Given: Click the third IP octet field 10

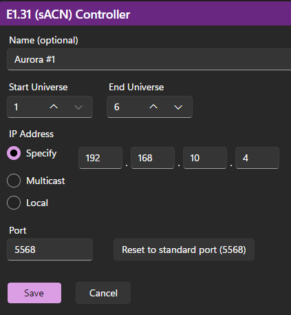Looking at the screenshot, I should pyautogui.click(x=205, y=158).
